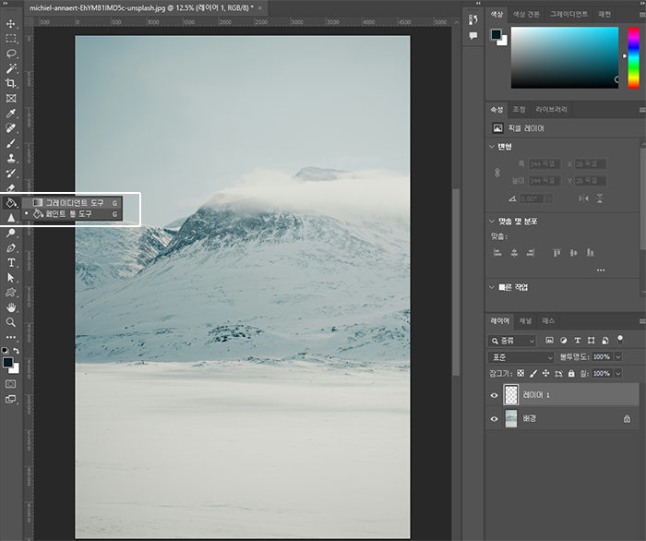Open the rotation angle dropdown

pyautogui.click(x=549, y=198)
